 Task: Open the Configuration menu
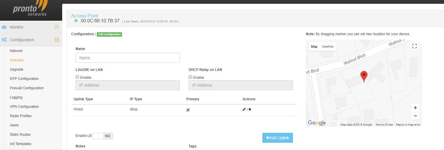point(22,40)
